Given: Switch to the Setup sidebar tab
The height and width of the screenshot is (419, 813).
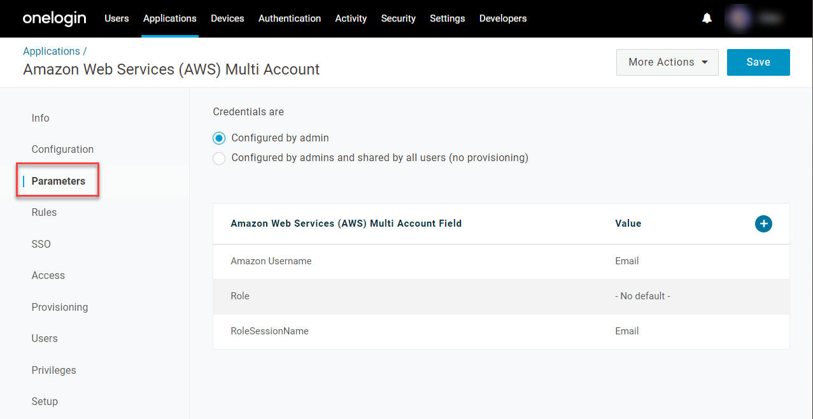Looking at the screenshot, I should (x=45, y=402).
